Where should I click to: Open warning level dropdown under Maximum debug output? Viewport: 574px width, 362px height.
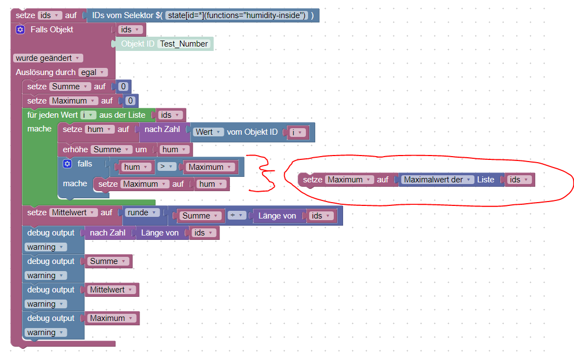tap(46, 332)
